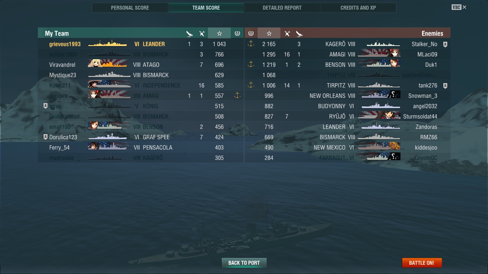Screen dimensions: 488x274
Task: Open the Personal Score tab
Action: [x=130, y=7]
